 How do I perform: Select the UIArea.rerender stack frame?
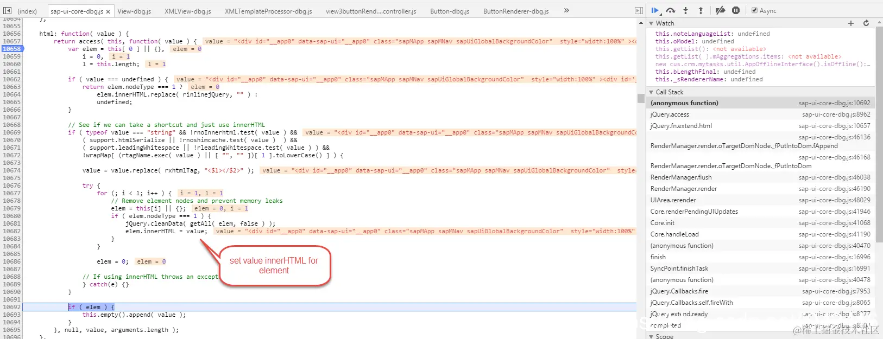coord(760,200)
